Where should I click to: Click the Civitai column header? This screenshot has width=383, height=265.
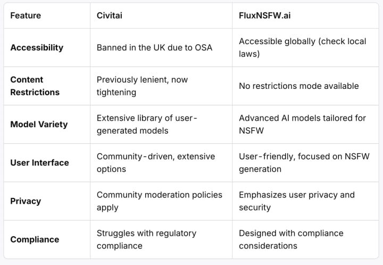point(110,15)
